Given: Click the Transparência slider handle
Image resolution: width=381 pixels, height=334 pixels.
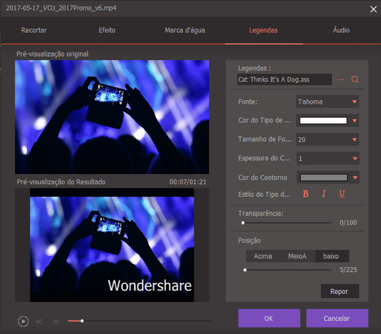Looking at the screenshot, I should pyautogui.click(x=243, y=223).
